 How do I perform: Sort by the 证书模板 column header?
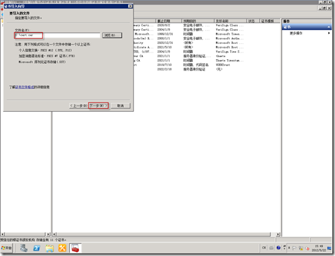[269, 21]
